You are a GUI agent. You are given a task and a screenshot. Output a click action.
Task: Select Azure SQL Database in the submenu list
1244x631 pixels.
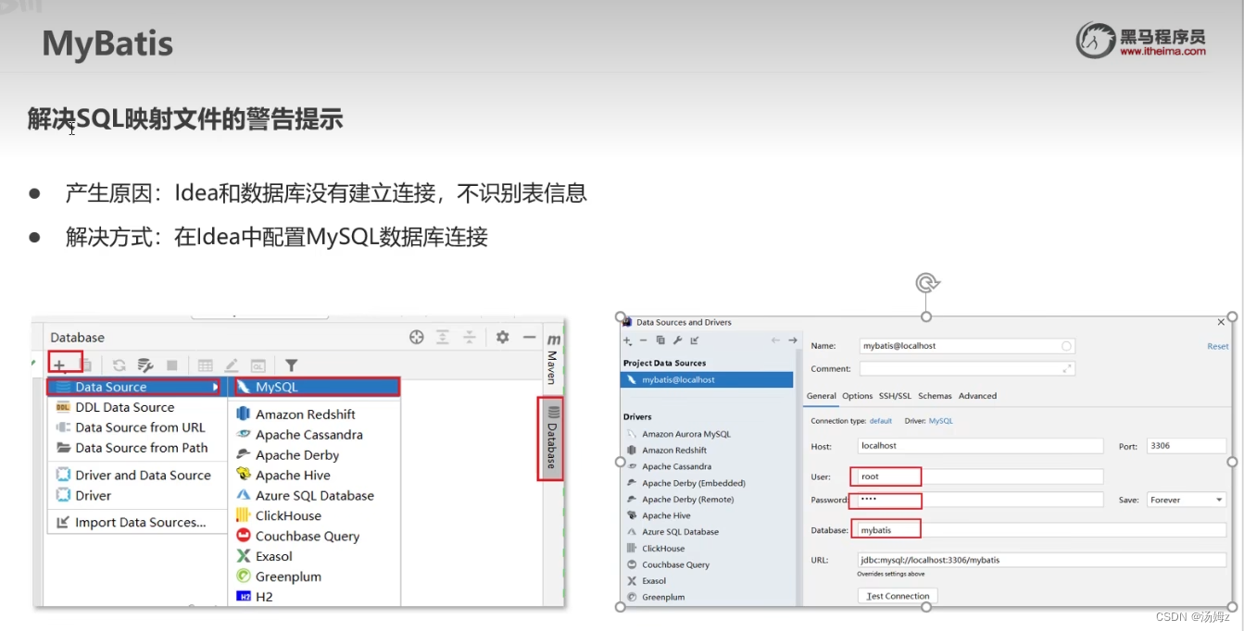tap(315, 496)
